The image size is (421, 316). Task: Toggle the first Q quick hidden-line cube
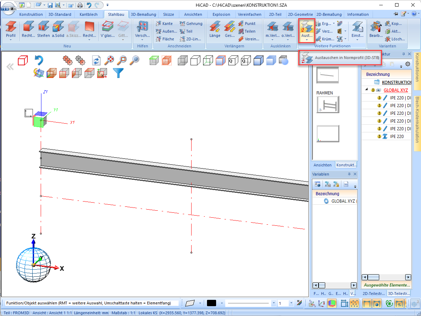tap(233, 60)
